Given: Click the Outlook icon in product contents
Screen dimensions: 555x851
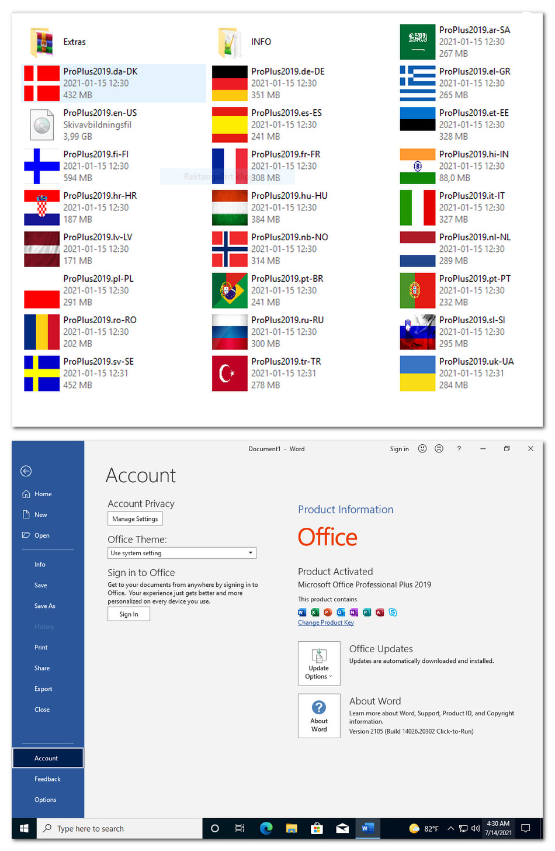Looking at the screenshot, I should point(341,613).
